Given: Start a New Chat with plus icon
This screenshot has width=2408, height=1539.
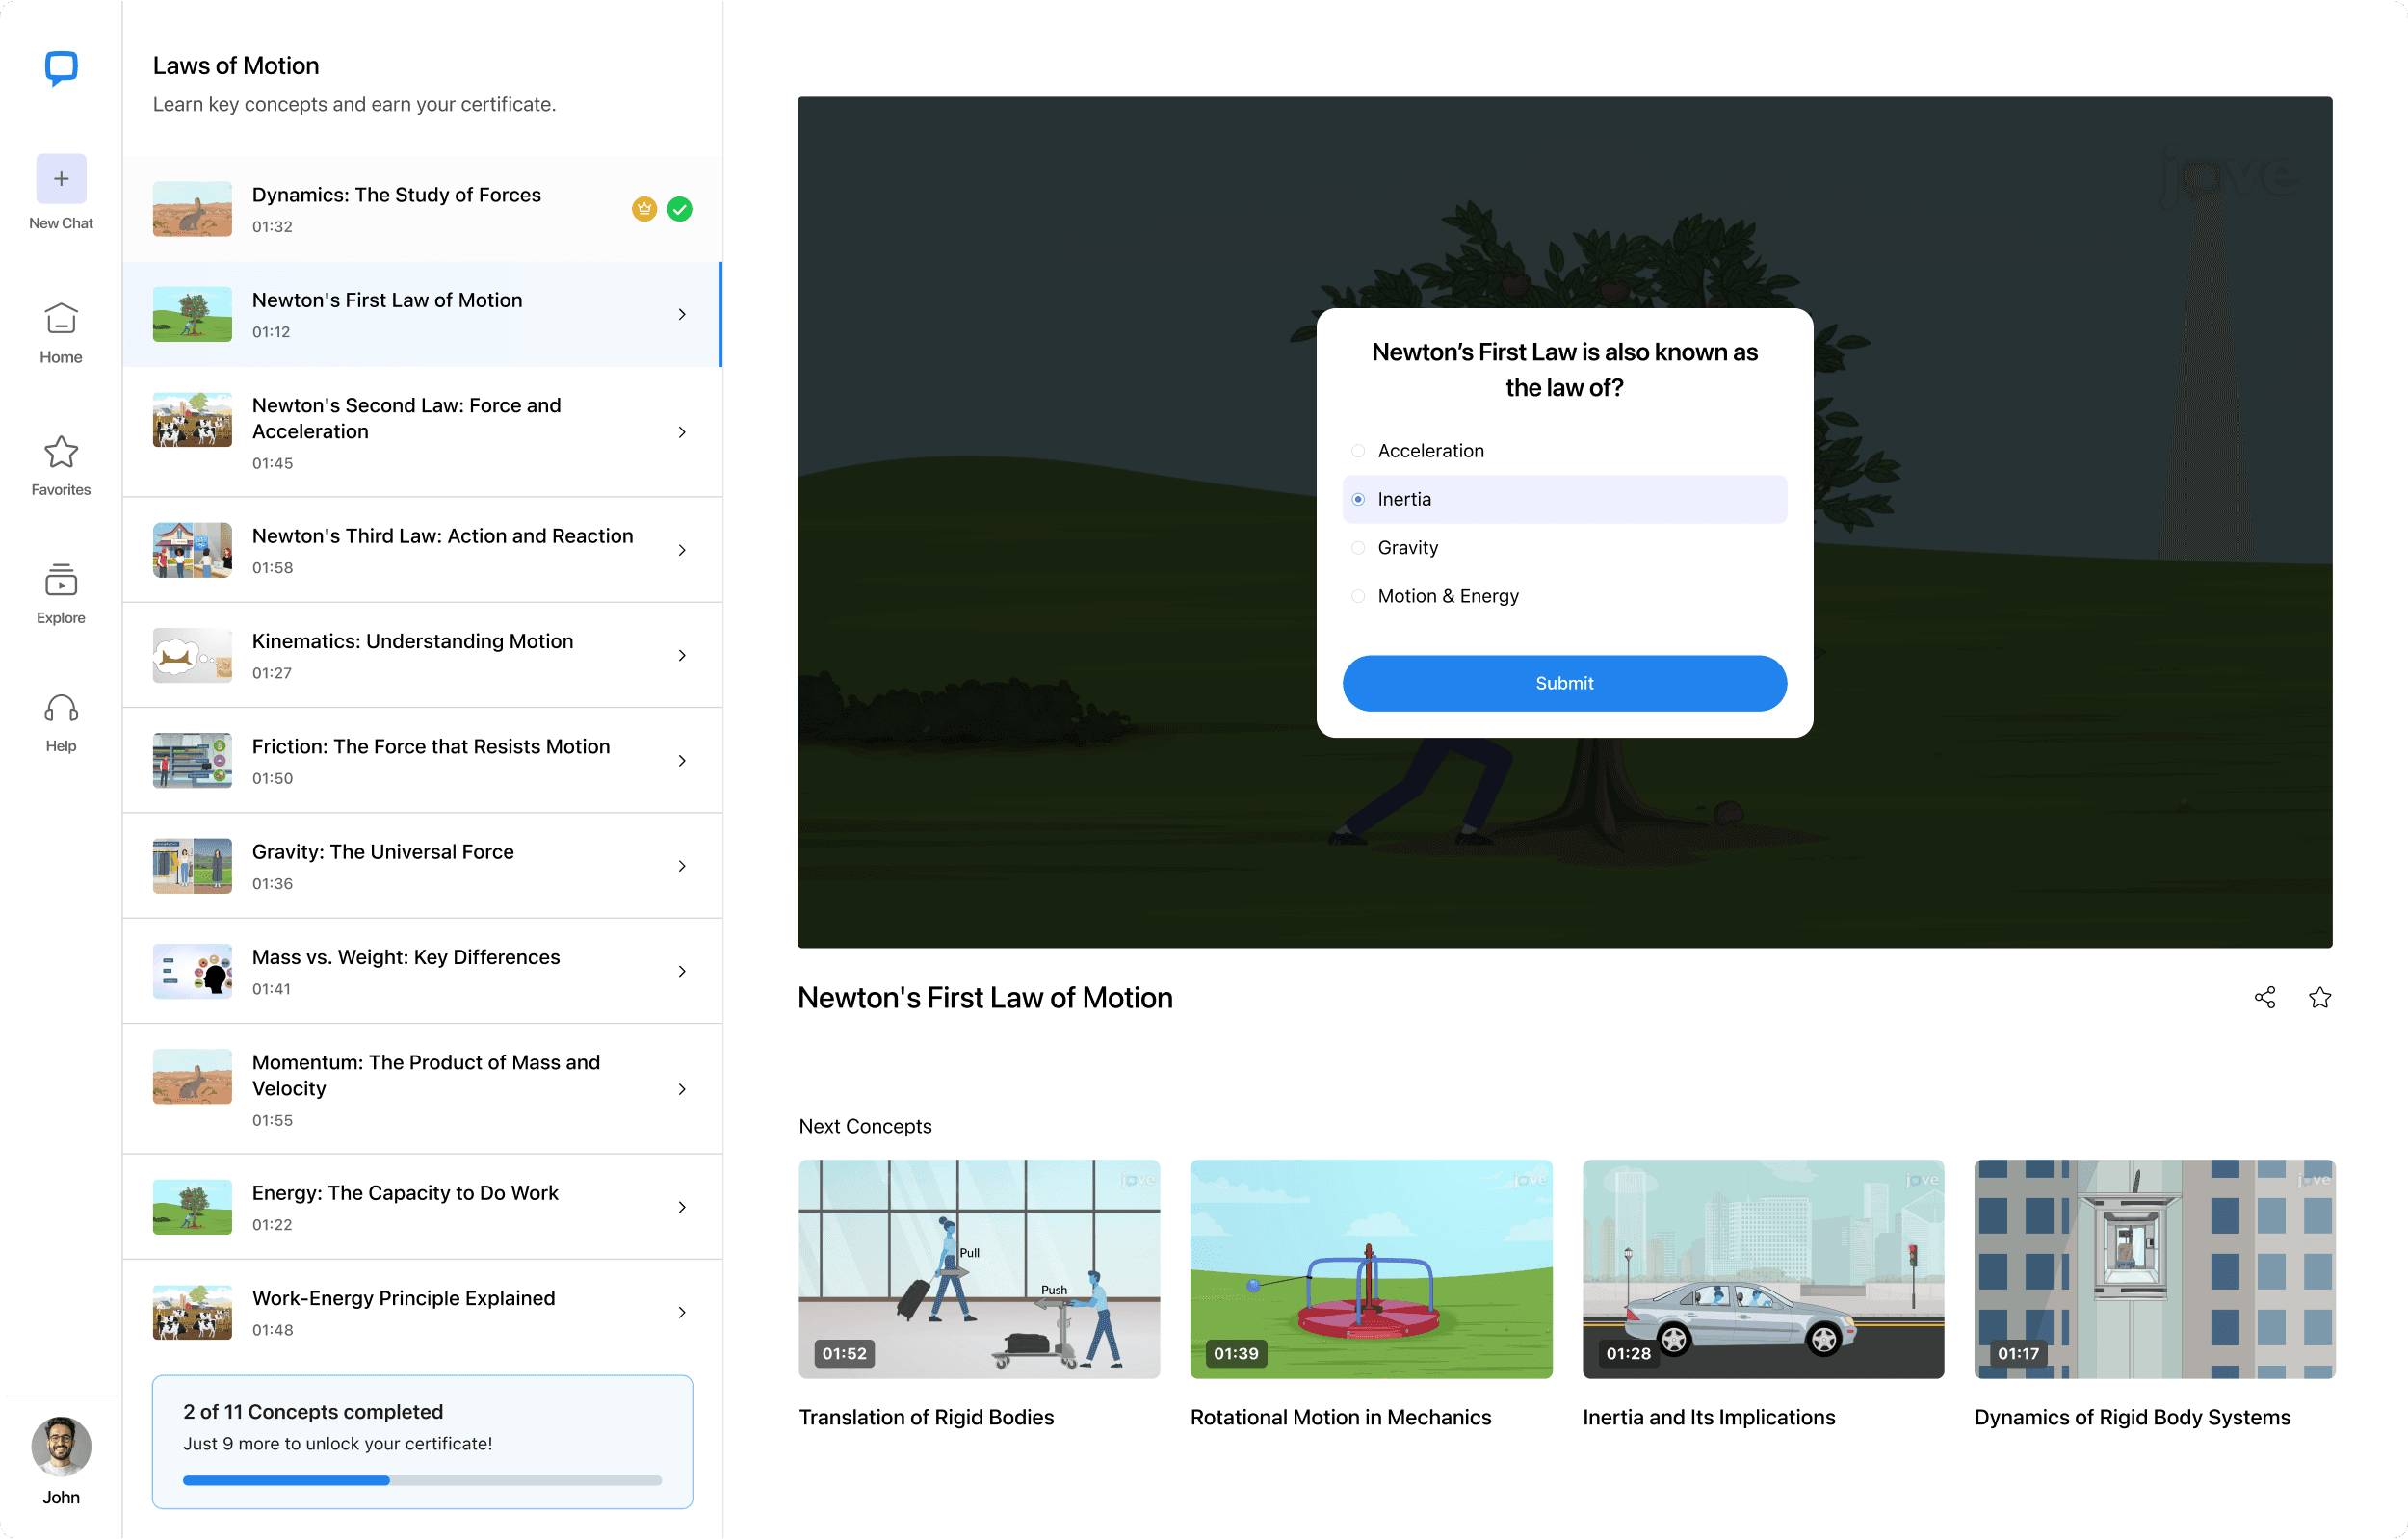Looking at the screenshot, I should [61, 179].
